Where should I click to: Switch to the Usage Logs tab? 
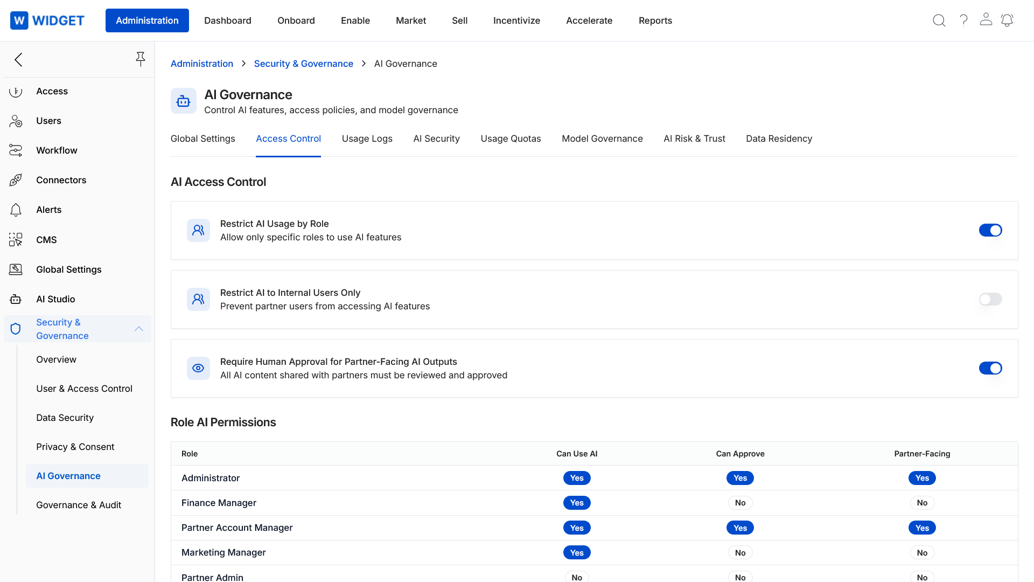pyautogui.click(x=367, y=138)
